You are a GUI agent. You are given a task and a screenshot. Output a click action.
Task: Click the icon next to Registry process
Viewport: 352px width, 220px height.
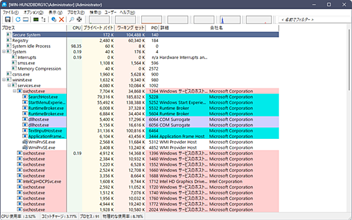(9, 40)
